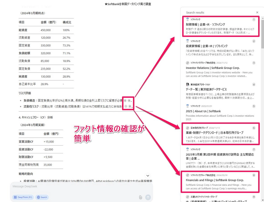264x202 pixels.
Task: Click the send message arrow button
Action: click(148, 197)
